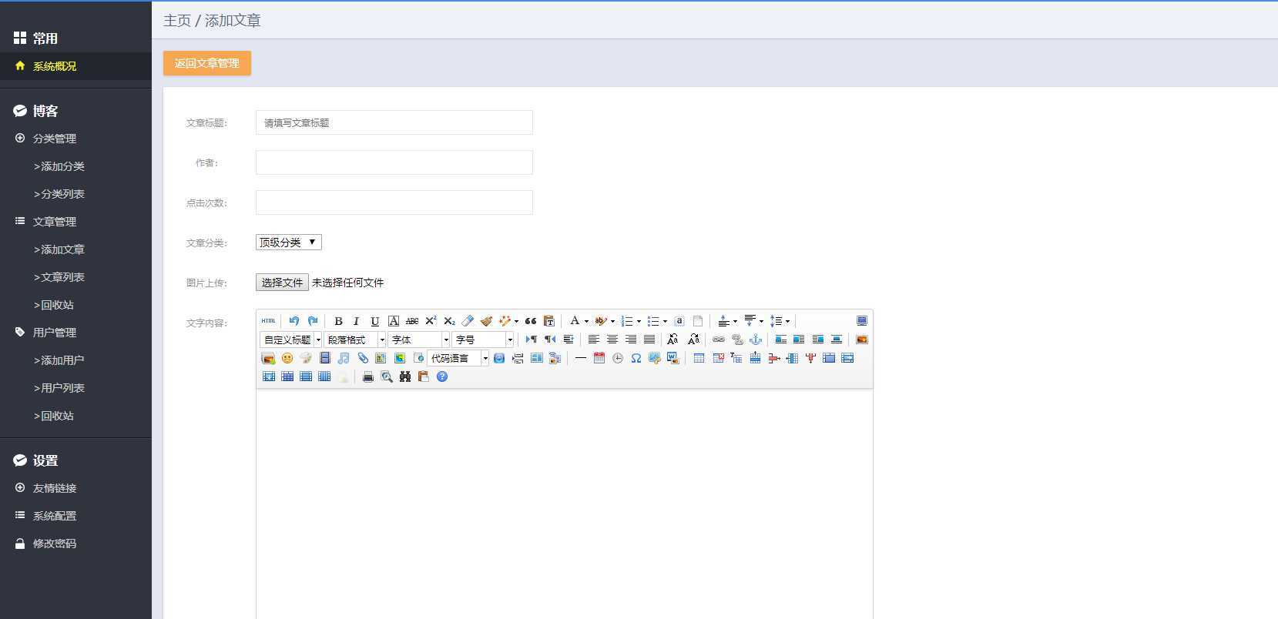Screen dimensions: 1278x619
Task: Expand the 段落格式 paragraph format dropdown
Action: click(355, 340)
